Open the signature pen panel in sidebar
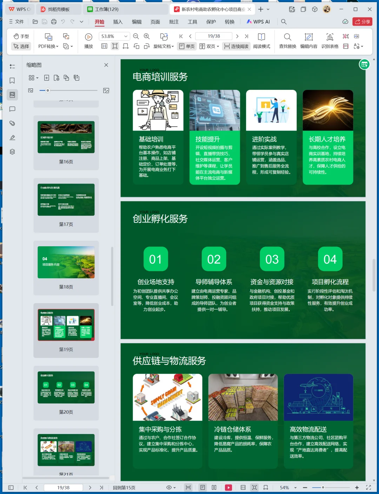This screenshot has height=494, width=379. 12,138
